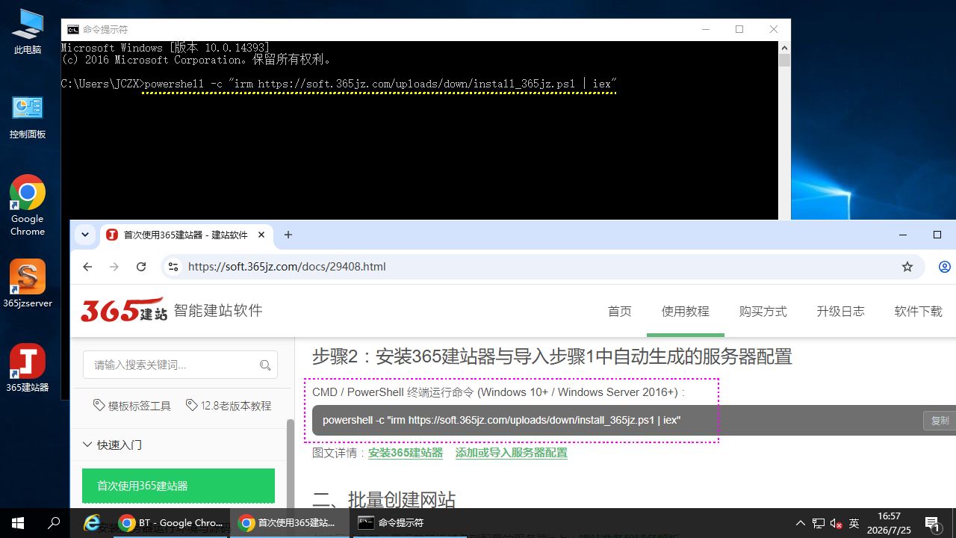
Task: Click command prompt scrollbar up arrow
Action: 784,48
